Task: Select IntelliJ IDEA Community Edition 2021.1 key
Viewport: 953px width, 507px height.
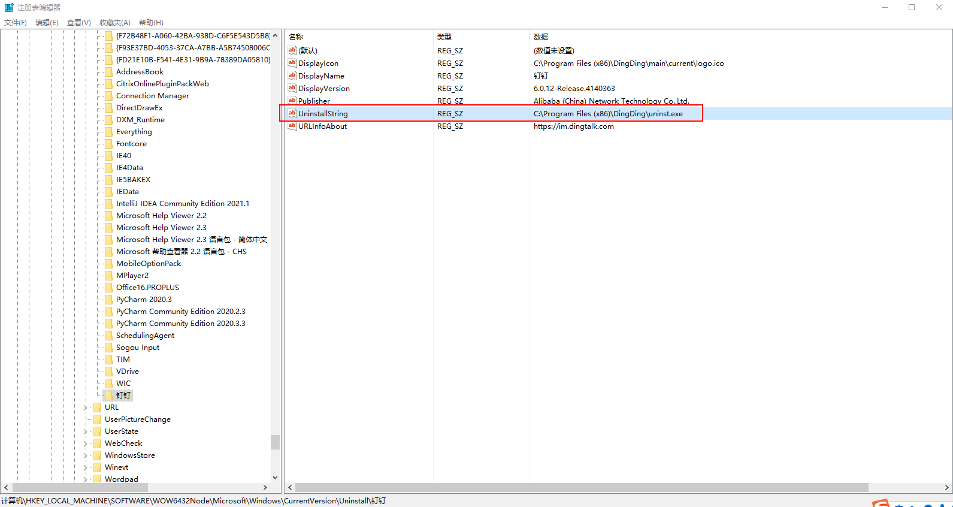Action: point(183,204)
